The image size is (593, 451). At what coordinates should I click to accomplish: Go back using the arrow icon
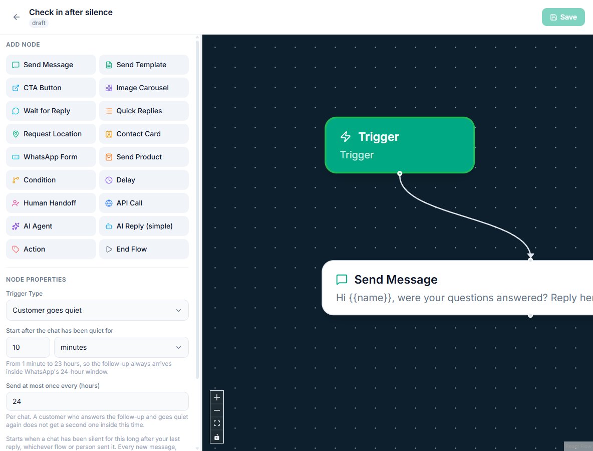[x=16, y=17]
